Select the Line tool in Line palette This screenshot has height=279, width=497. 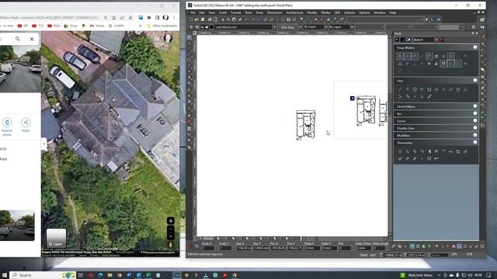tap(400, 90)
